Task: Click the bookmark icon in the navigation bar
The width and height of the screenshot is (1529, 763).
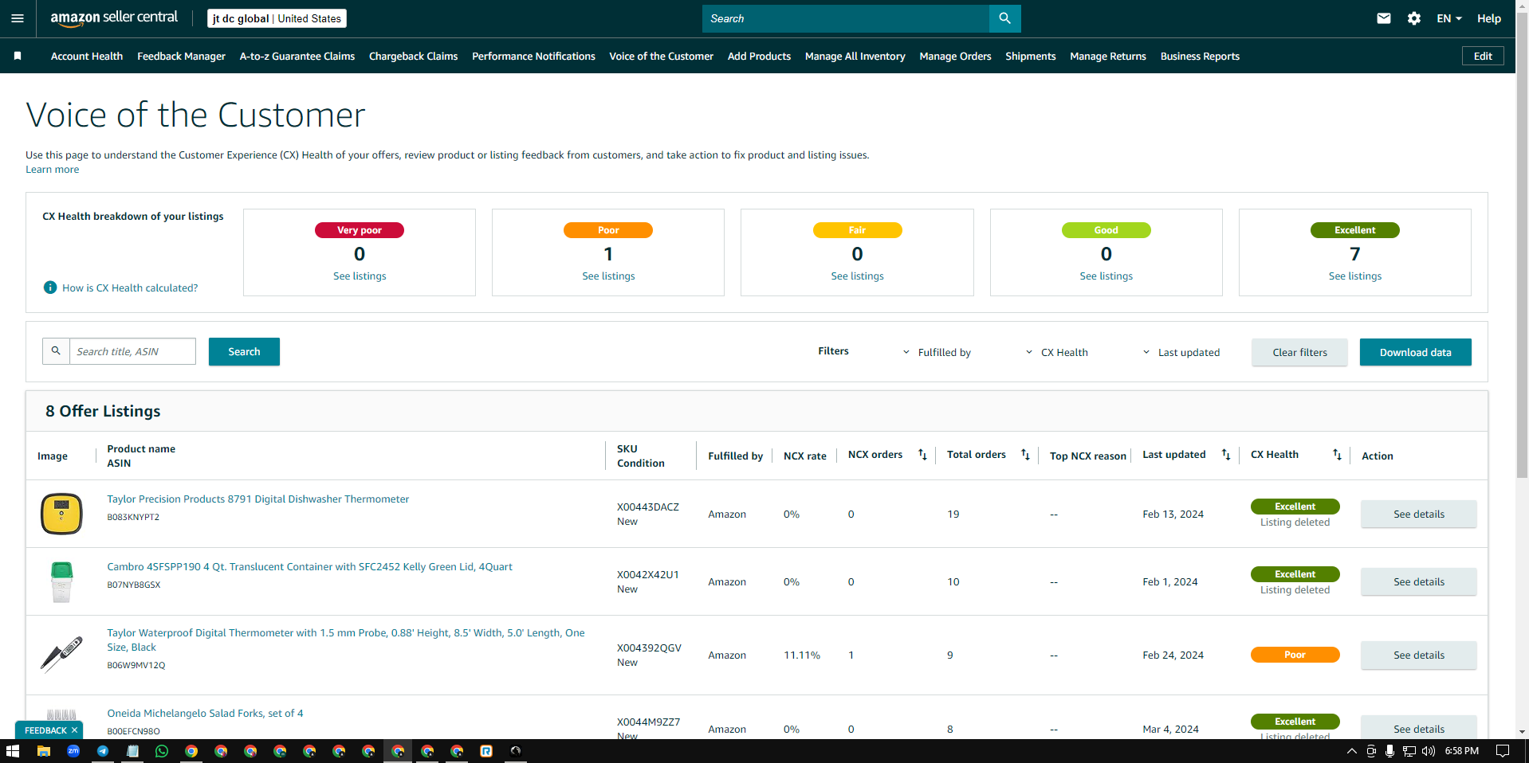Action: 18,56
